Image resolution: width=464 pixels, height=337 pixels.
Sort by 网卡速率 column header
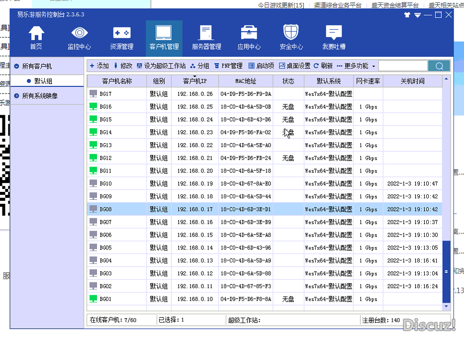pyautogui.click(x=368, y=81)
